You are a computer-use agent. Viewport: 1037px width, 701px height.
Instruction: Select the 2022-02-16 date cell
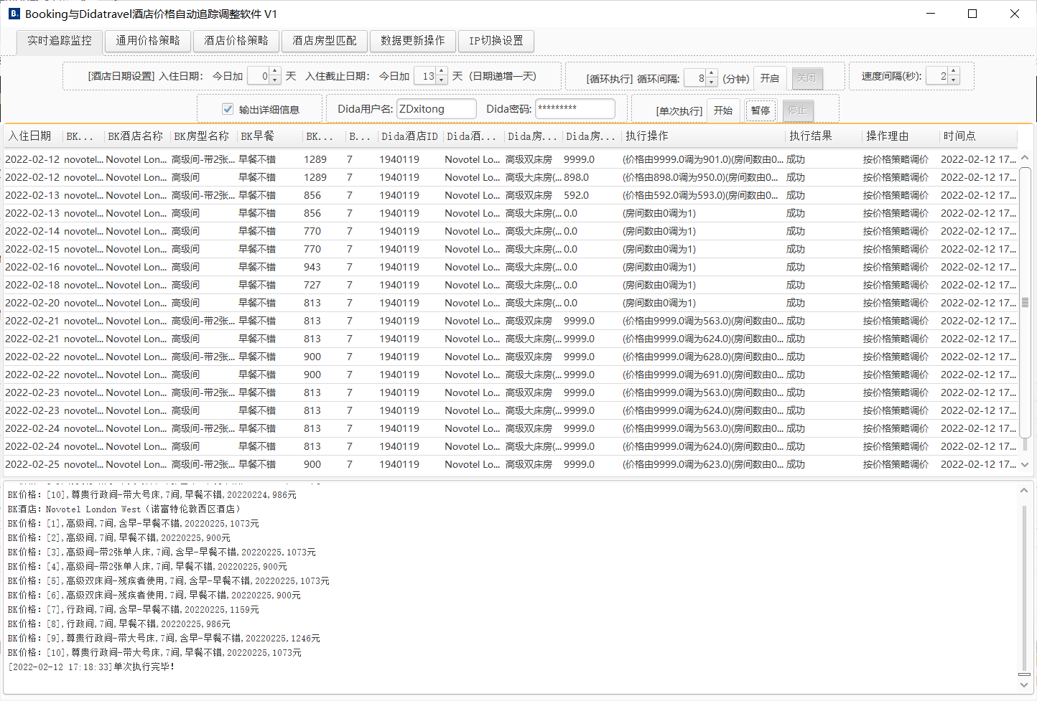tap(32, 267)
